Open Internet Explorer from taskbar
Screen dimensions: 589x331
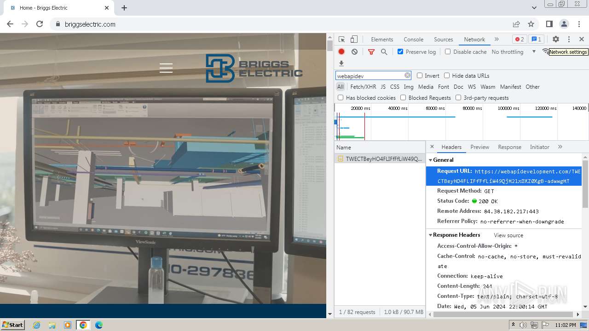(36, 325)
